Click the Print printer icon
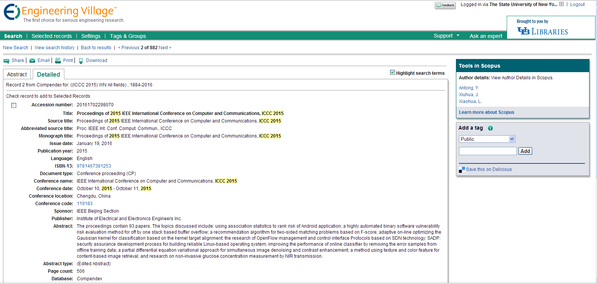 pyautogui.click(x=58, y=60)
